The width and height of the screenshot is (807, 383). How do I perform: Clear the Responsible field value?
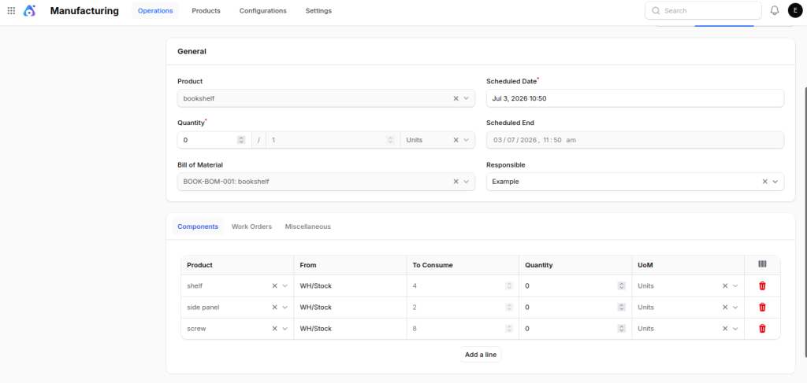pos(764,182)
